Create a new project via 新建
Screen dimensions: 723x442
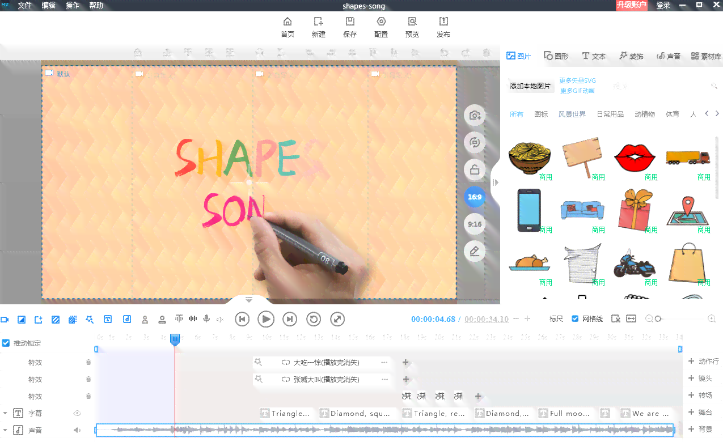pyautogui.click(x=319, y=27)
